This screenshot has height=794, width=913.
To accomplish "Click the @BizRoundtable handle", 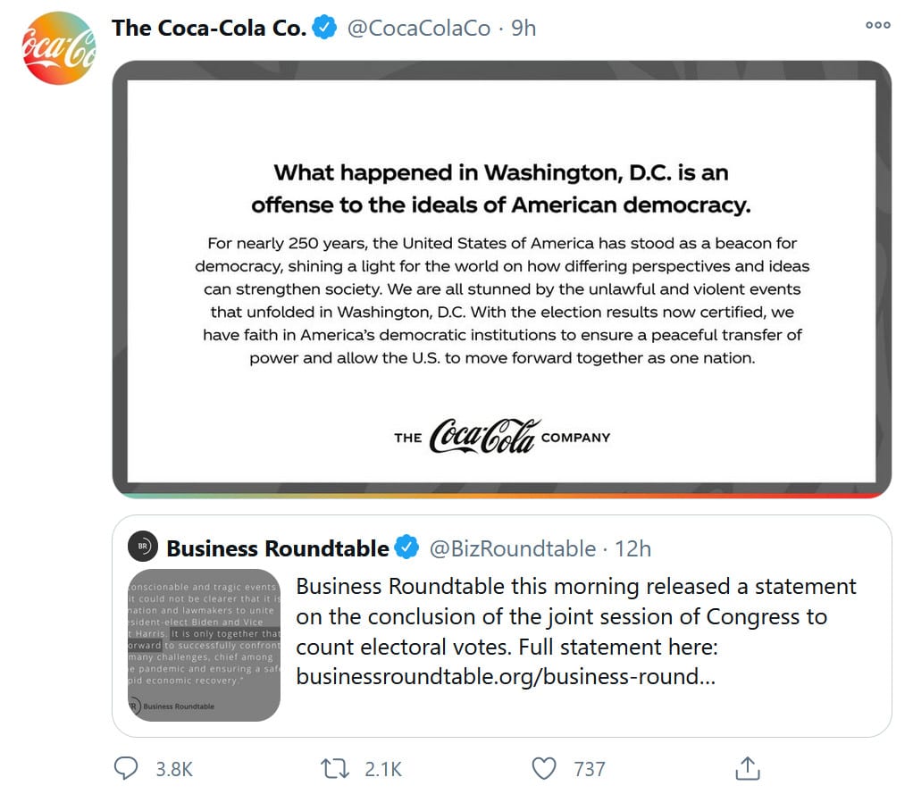I will tap(513, 547).
